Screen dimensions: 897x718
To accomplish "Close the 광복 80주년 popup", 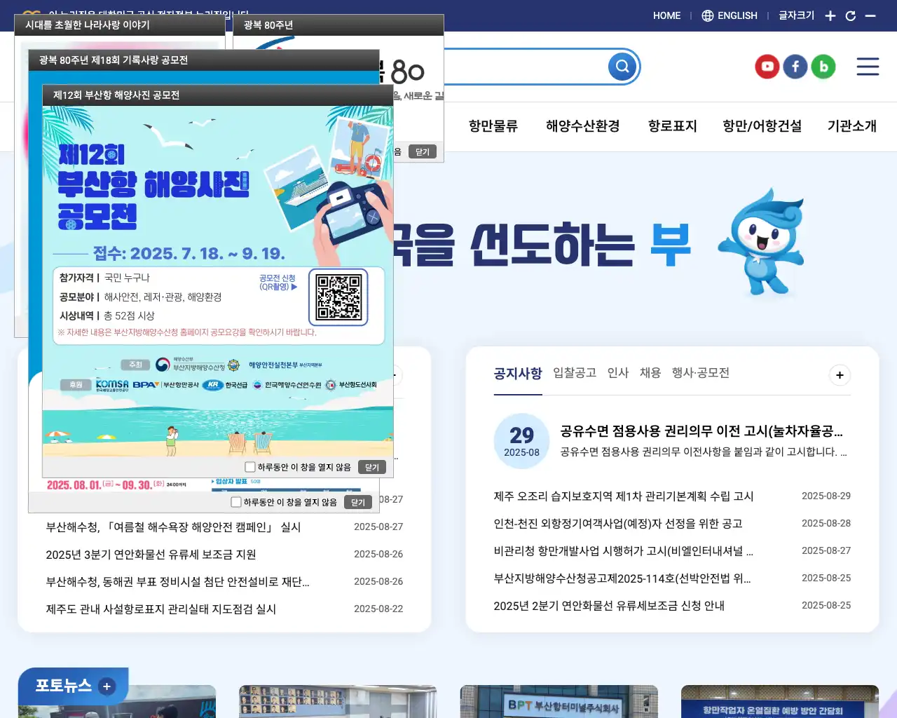I will (x=423, y=151).
